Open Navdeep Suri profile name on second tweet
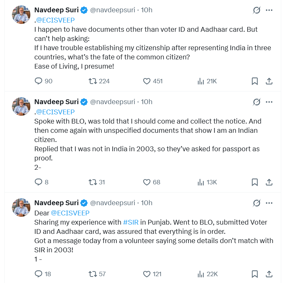286x283 pixels. pyautogui.click(x=56, y=102)
